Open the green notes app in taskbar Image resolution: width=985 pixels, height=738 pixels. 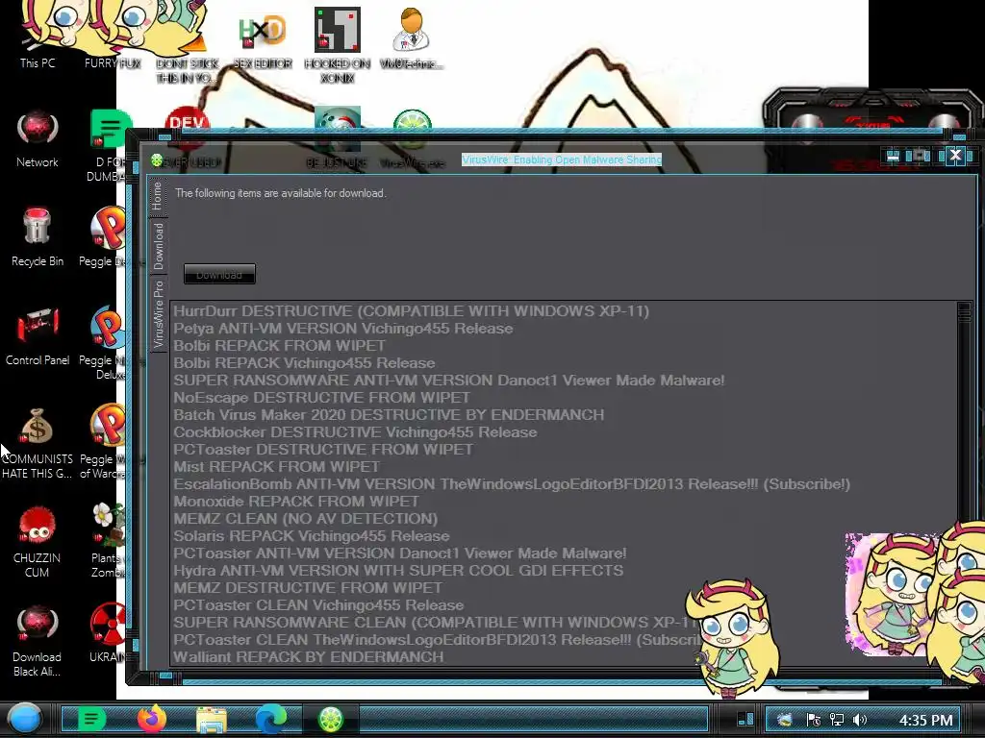coord(91,719)
